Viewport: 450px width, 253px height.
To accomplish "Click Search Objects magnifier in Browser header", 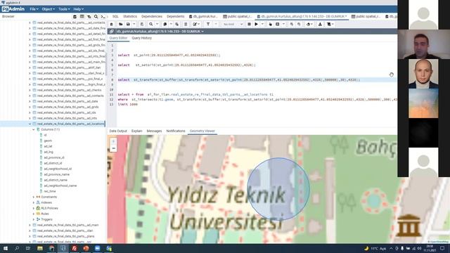I will 96,17.
